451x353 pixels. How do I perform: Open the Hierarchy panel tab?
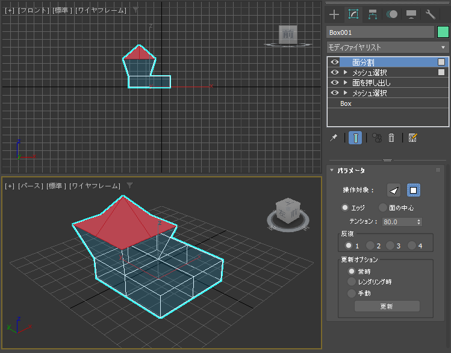click(x=373, y=14)
